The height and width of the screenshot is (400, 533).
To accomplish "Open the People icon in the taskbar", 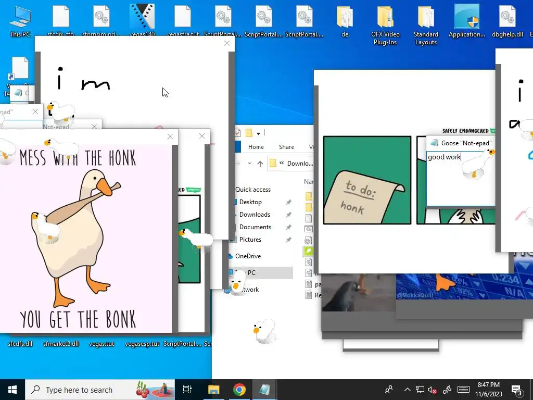I will pyautogui.click(x=388, y=390).
